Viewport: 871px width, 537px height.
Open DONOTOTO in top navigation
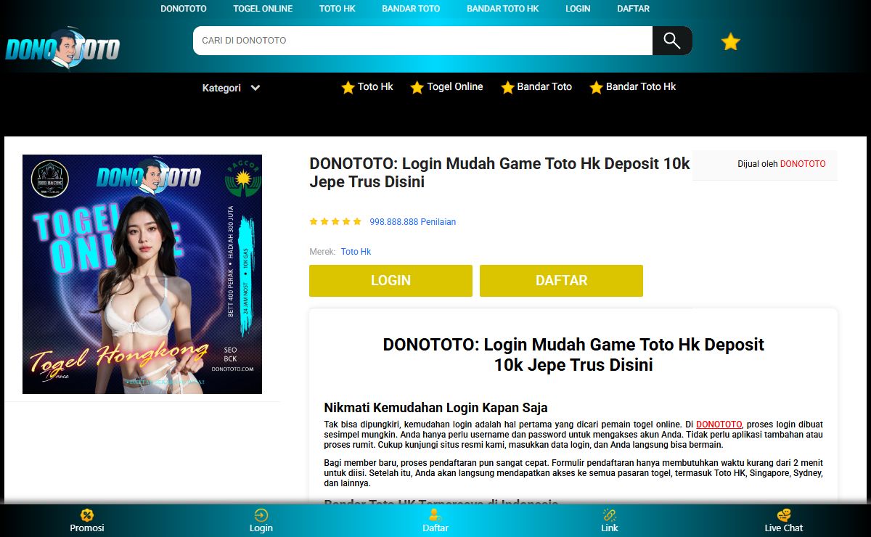point(184,9)
